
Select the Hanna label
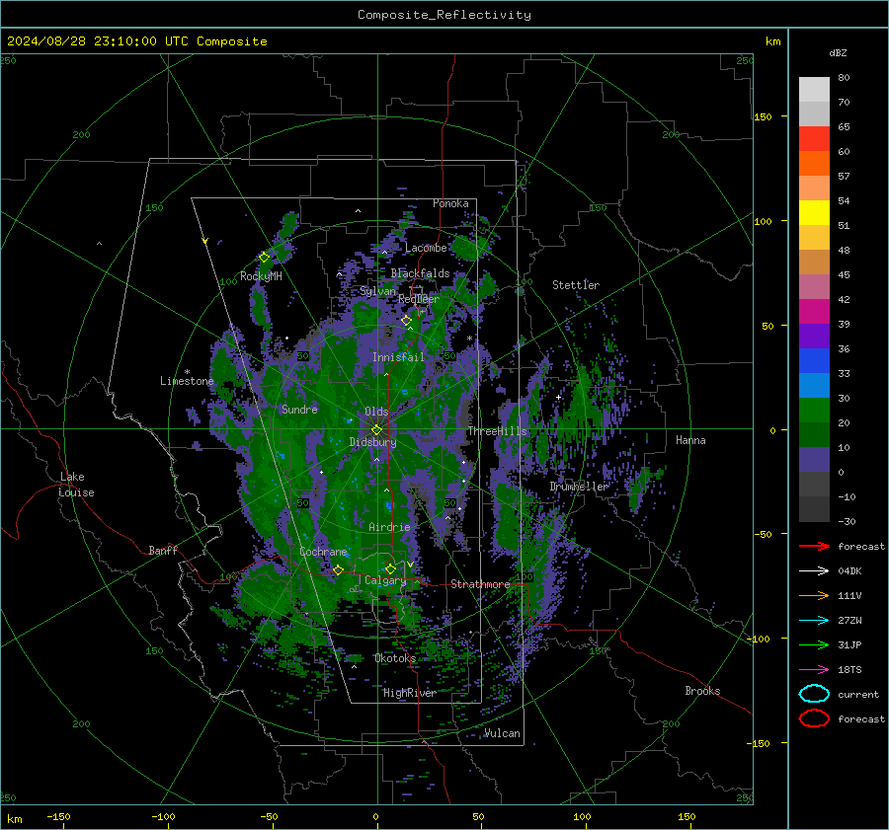point(690,440)
